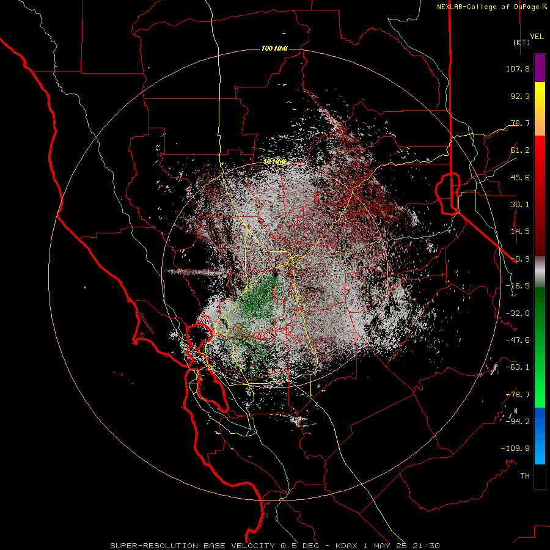Select the -109.8 legend value

pos(515,449)
